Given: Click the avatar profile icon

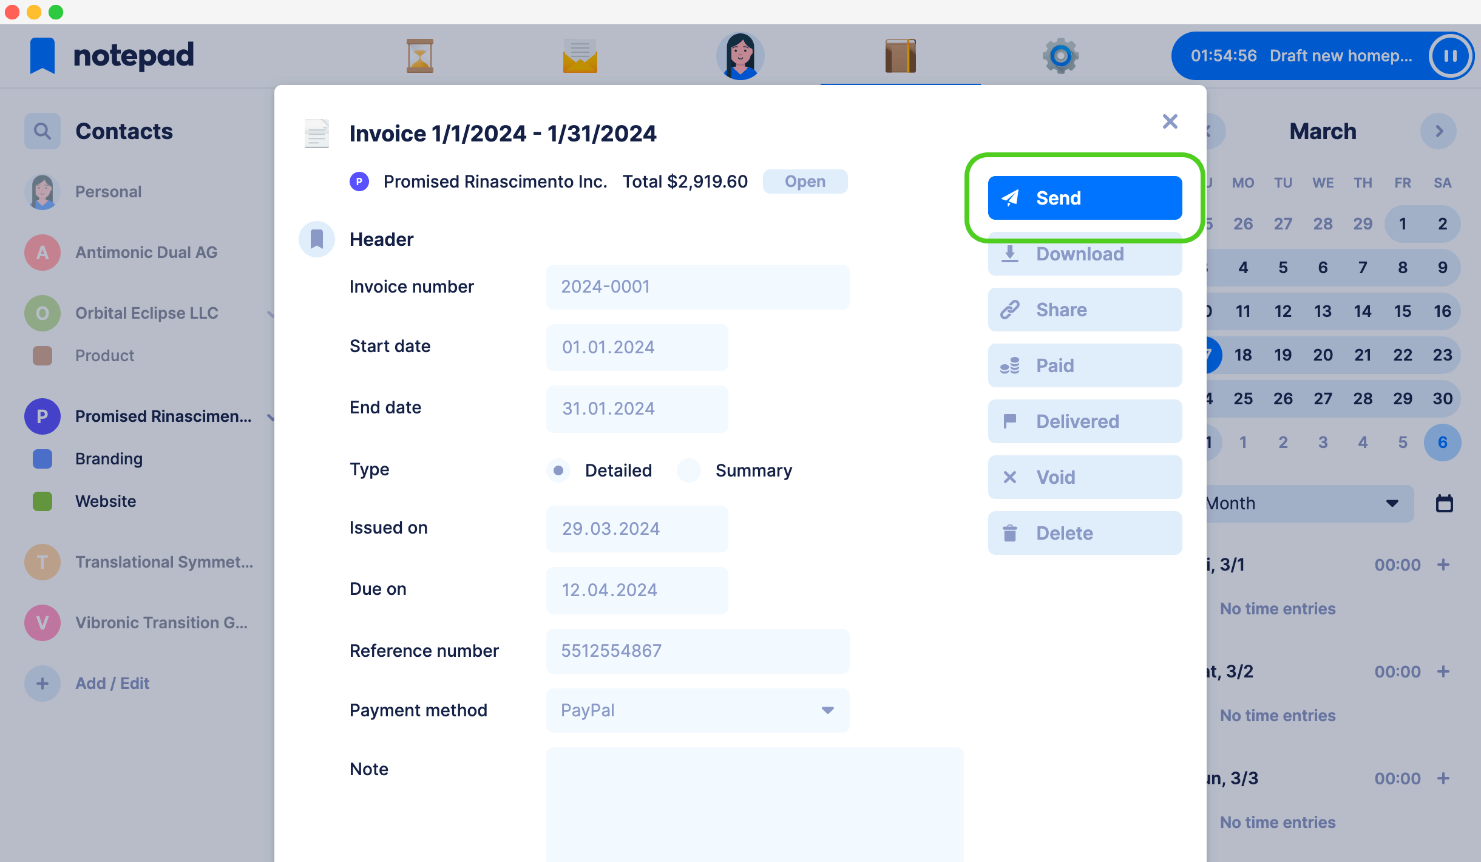Looking at the screenshot, I should pyautogui.click(x=739, y=55).
